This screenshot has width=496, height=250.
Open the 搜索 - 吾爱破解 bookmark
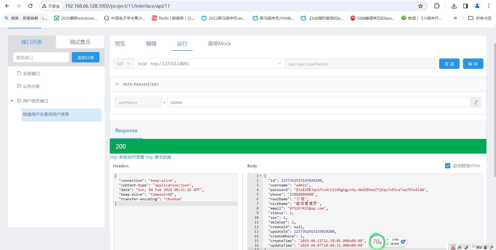click(26, 18)
